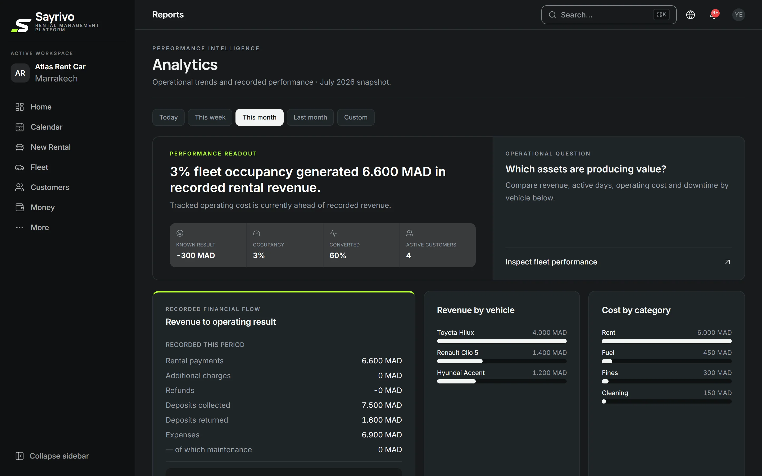Click the Toyota Hilux 4.000 MAD amount
The image size is (762, 476).
pyautogui.click(x=550, y=332)
